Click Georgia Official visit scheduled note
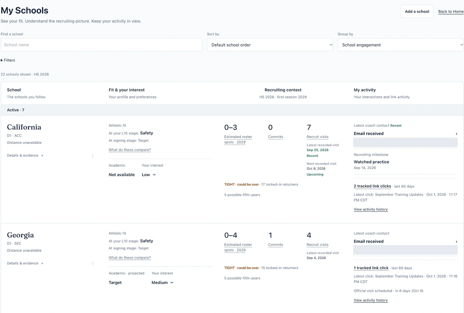This screenshot has height=313, width=464. (389, 291)
